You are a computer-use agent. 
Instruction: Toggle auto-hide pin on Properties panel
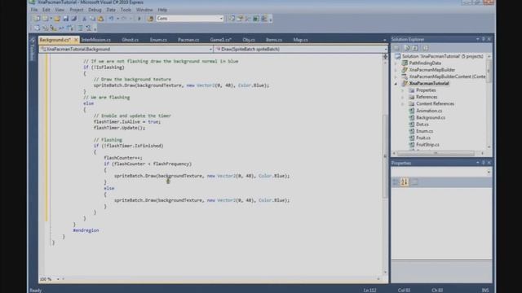click(484, 163)
